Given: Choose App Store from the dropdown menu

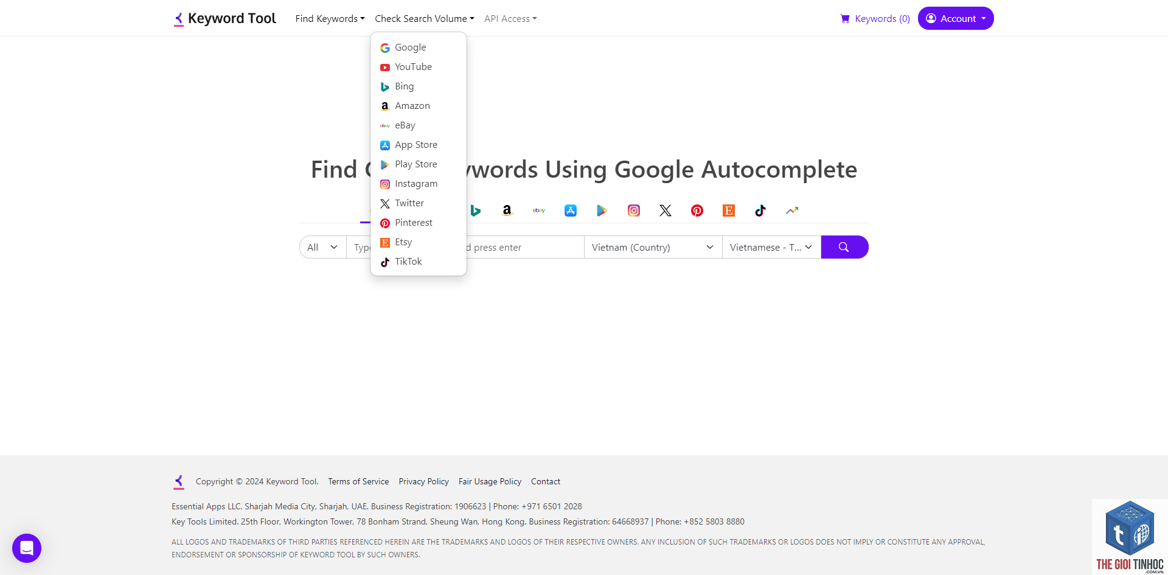Looking at the screenshot, I should pyautogui.click(x=419, y=145).
